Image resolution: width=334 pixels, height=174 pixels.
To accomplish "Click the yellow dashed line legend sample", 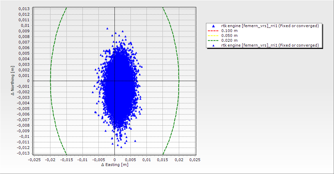I will (x=213, y=35).
